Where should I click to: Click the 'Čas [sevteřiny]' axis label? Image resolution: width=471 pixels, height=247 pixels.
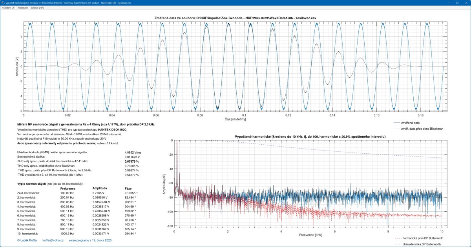click(x=235, y=119)
